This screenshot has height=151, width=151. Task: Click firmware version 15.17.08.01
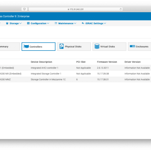click(103, 80)
